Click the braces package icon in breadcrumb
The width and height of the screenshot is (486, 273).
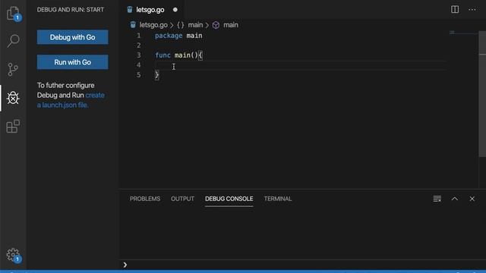pos(181,25)
